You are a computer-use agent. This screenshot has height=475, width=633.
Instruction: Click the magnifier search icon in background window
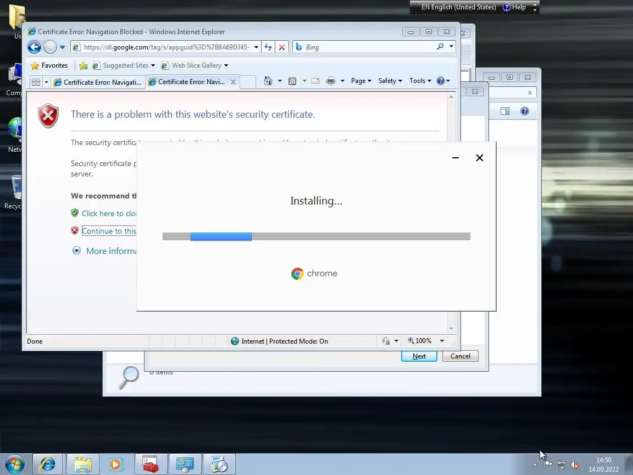pos(129,377)
